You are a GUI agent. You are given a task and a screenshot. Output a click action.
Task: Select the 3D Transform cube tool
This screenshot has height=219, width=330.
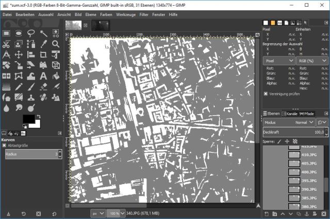point(56,65)
